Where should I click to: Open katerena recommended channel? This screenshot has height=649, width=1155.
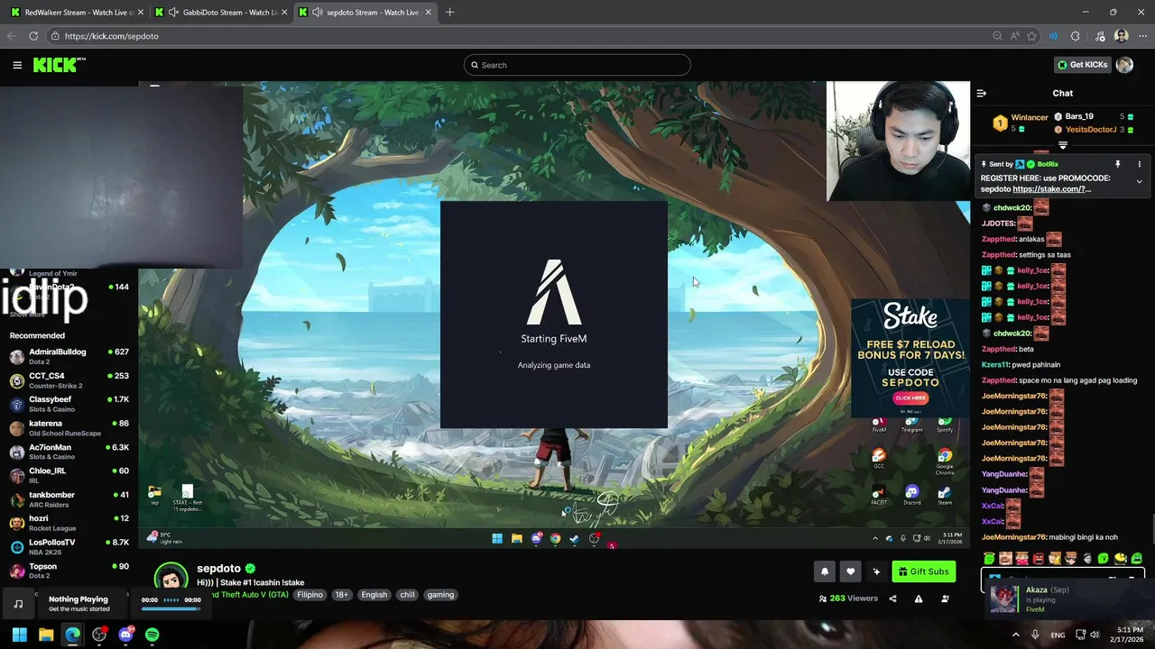tap(69, 427)
